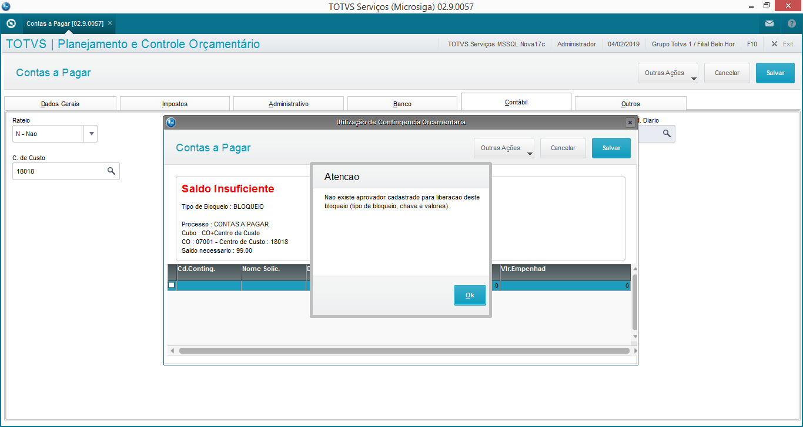
Task: Click the right arrow of the grid horizontal scrollbar
Action: 636,351
